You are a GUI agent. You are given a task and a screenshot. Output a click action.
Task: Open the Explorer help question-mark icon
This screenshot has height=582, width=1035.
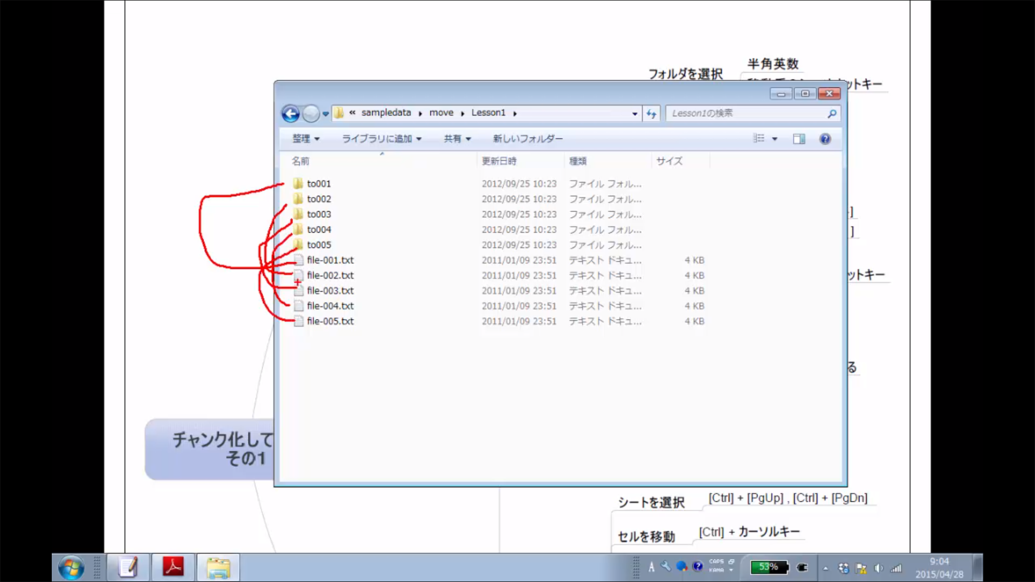825,139
